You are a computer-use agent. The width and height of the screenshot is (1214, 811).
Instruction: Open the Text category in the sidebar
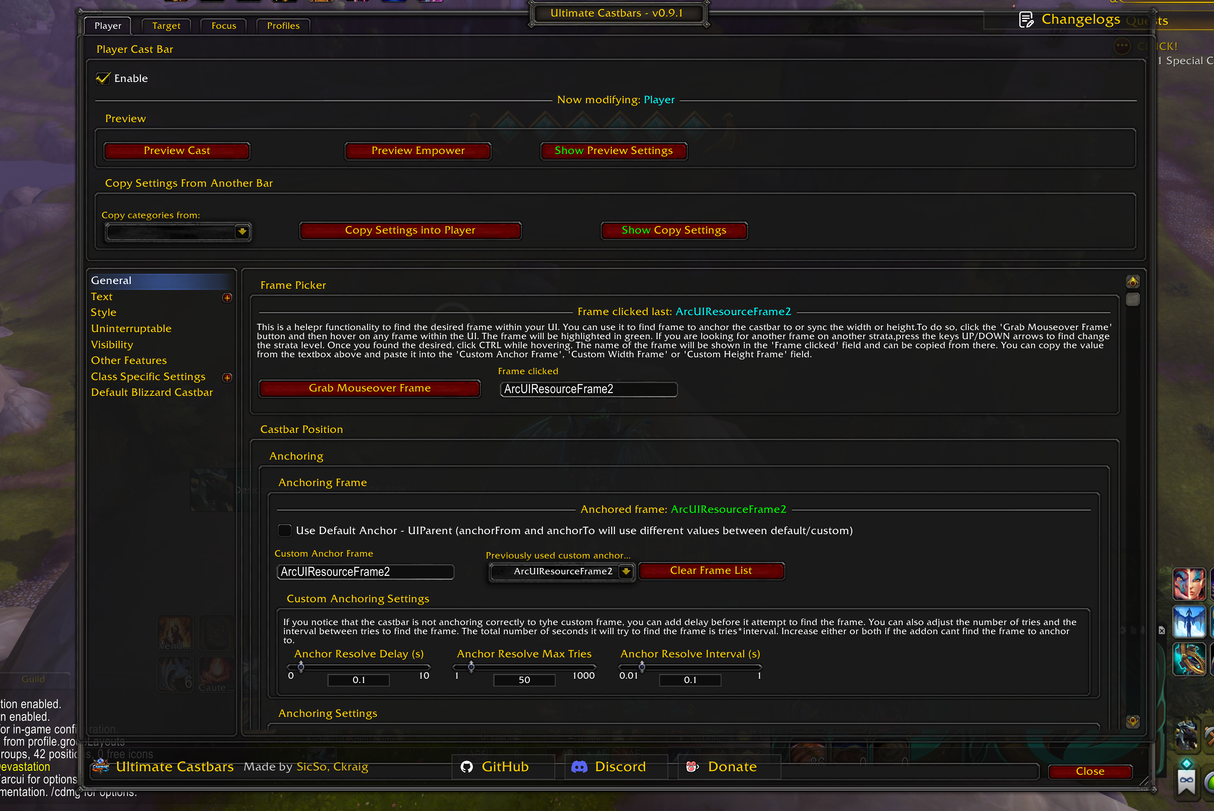(101, 296)
